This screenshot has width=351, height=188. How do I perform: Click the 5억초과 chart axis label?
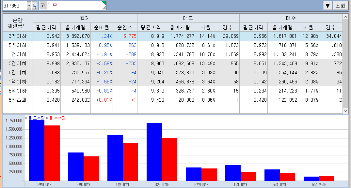click(319, 184)
